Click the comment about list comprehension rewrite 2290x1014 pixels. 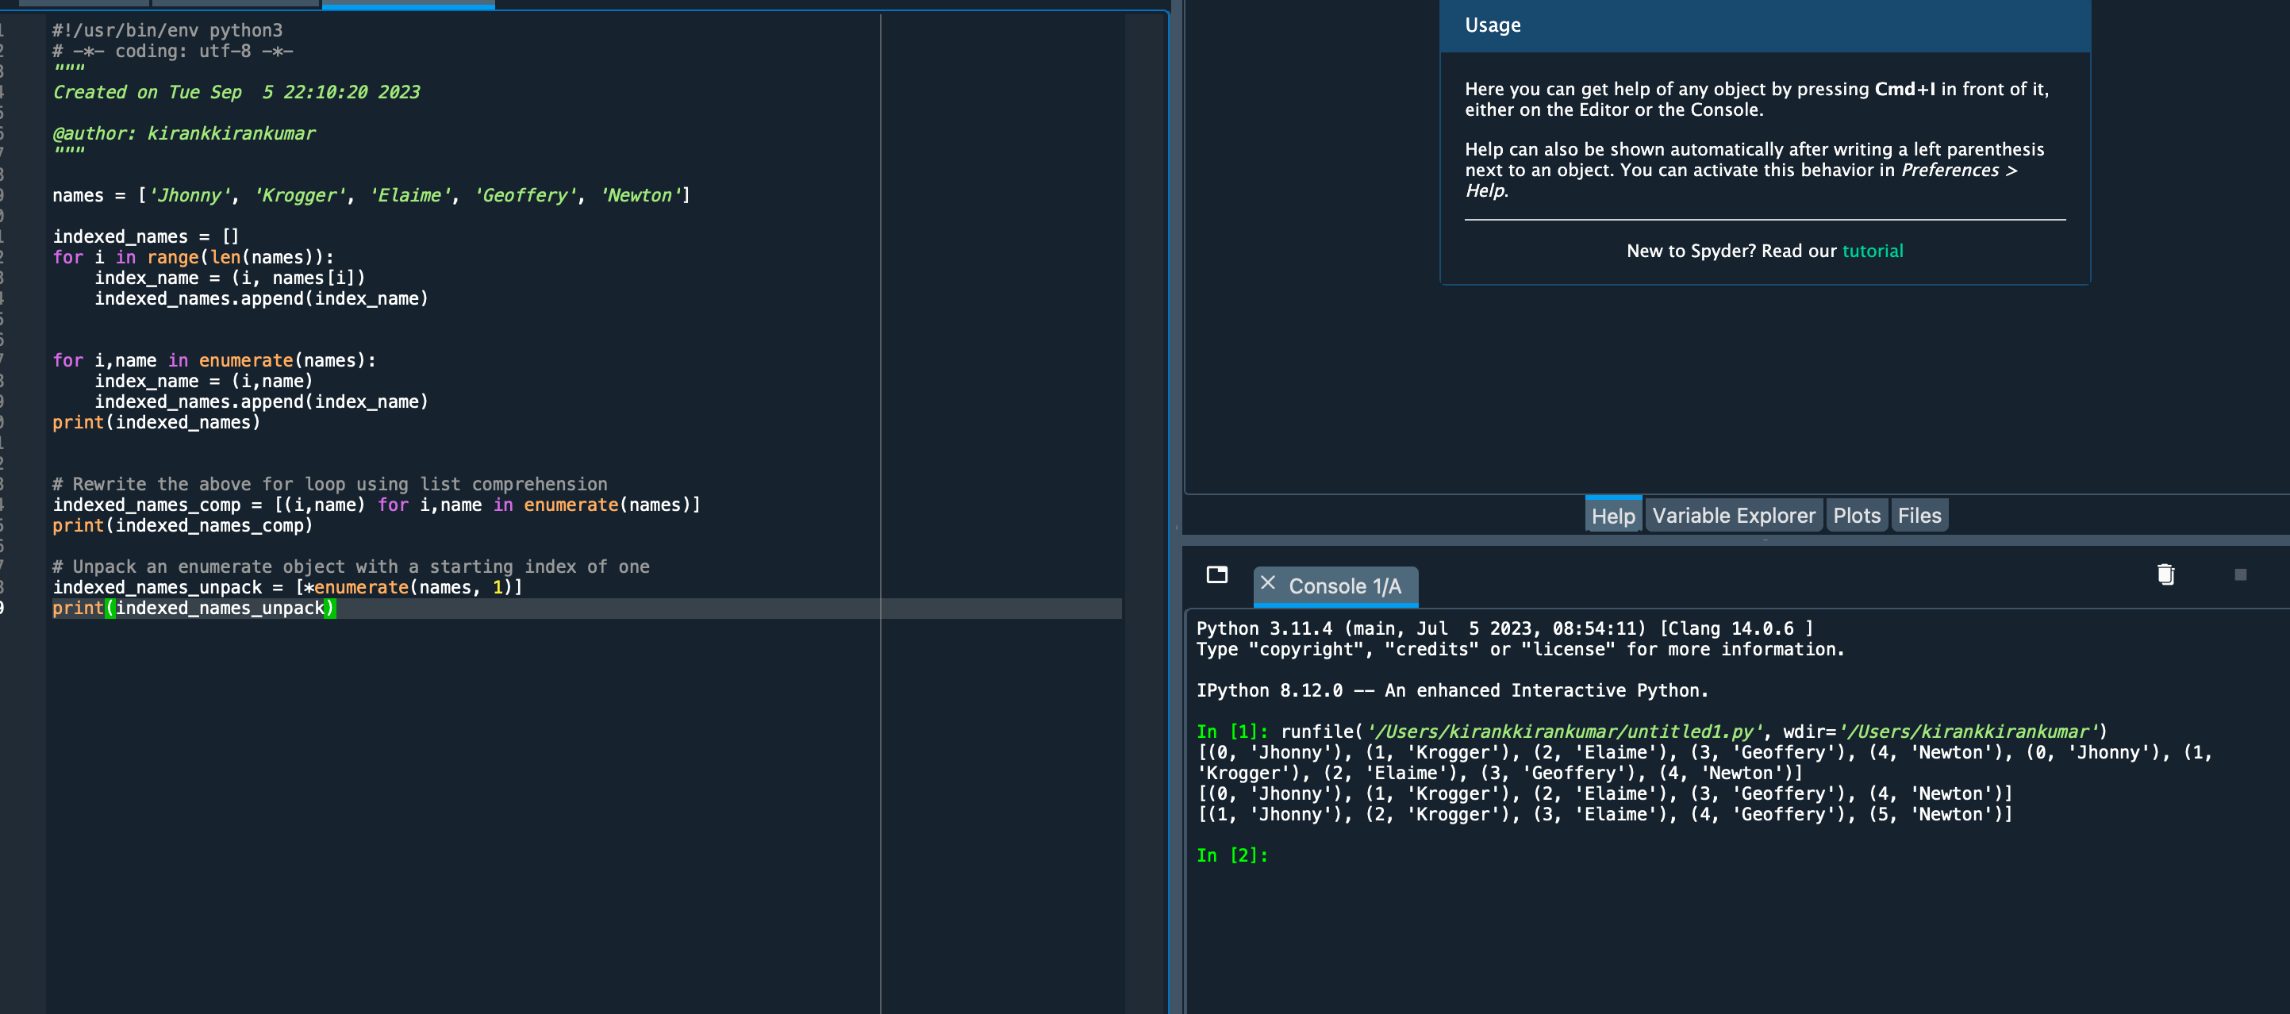pos(329,484)
